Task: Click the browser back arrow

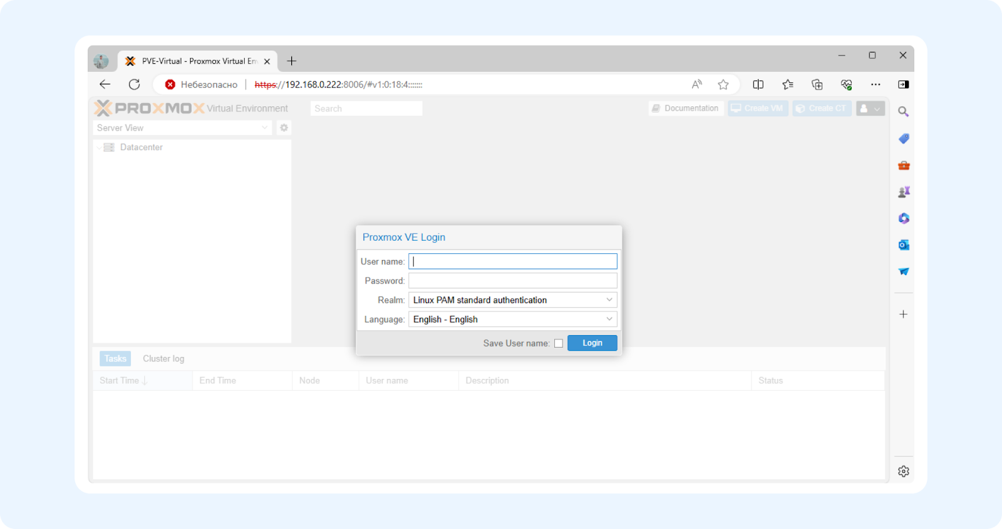Action: (x=105, y=84)
